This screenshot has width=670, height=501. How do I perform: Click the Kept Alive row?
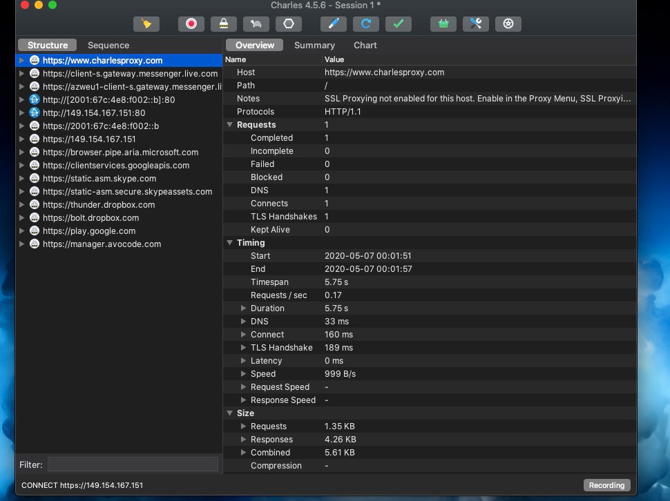tap(430, 230)
